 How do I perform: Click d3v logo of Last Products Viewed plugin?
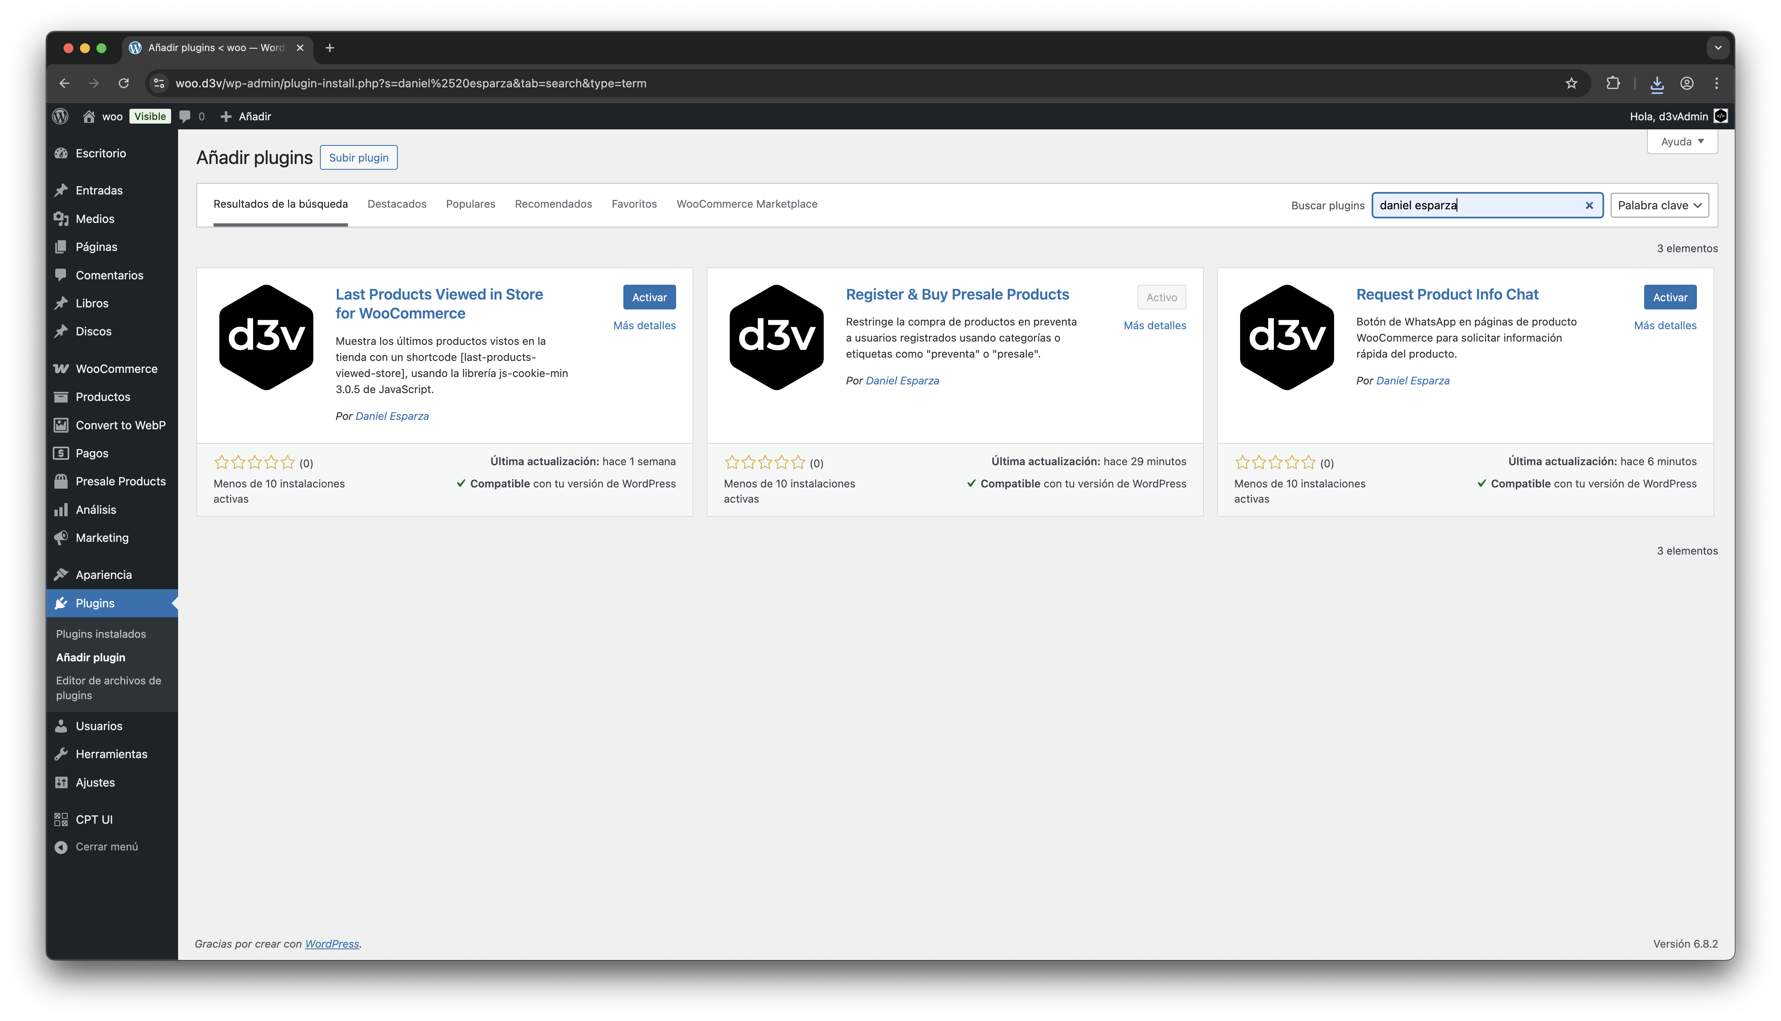click(266, 337)
